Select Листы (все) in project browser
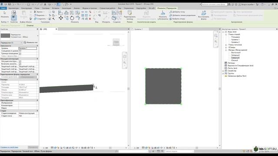The height and width of the screenshot is (156, 278). point(232,68)
